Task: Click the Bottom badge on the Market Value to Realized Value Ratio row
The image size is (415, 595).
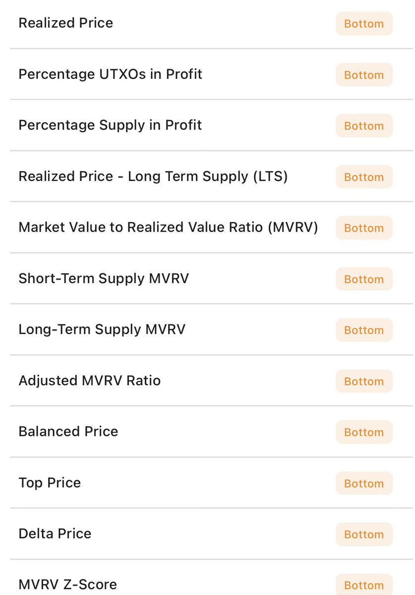Action: 364,228
